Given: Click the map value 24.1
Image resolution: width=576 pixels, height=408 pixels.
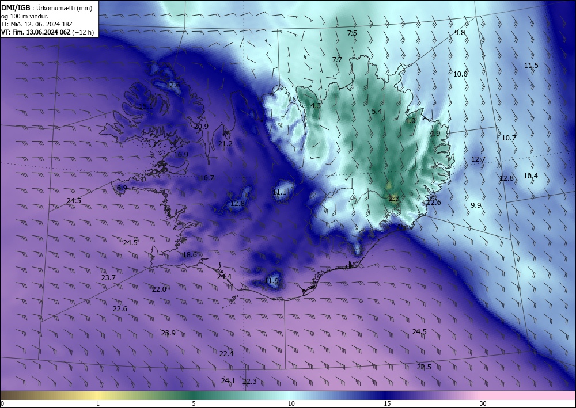Looking at the screenshot, I should [x=228, y=381].
